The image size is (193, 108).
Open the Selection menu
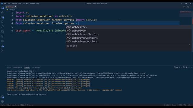pos(14,4)
